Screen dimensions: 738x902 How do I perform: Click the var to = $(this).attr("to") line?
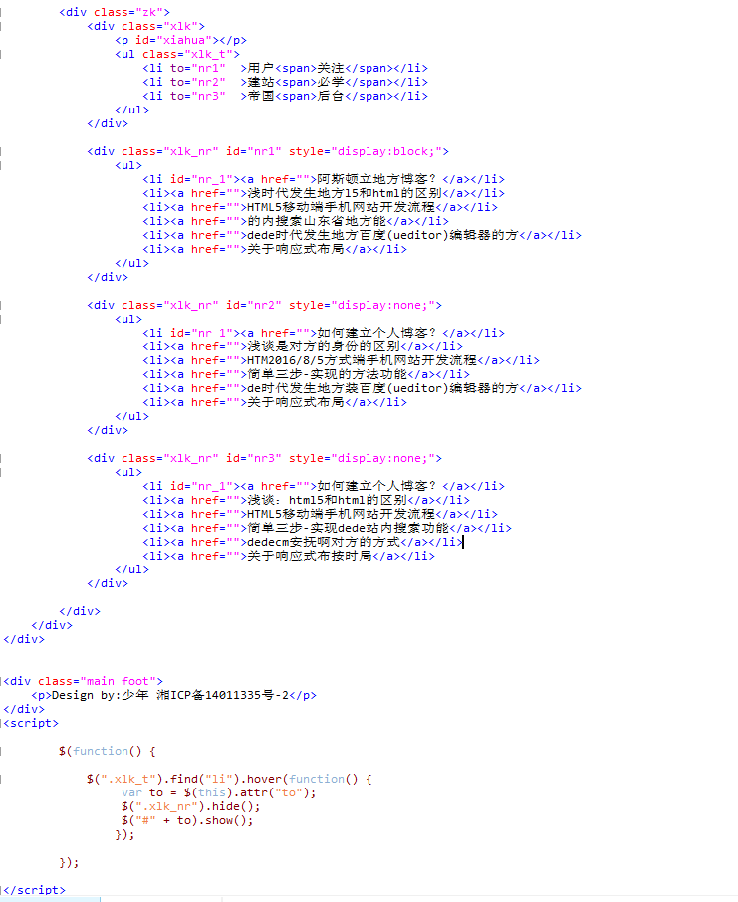point(219,792)
